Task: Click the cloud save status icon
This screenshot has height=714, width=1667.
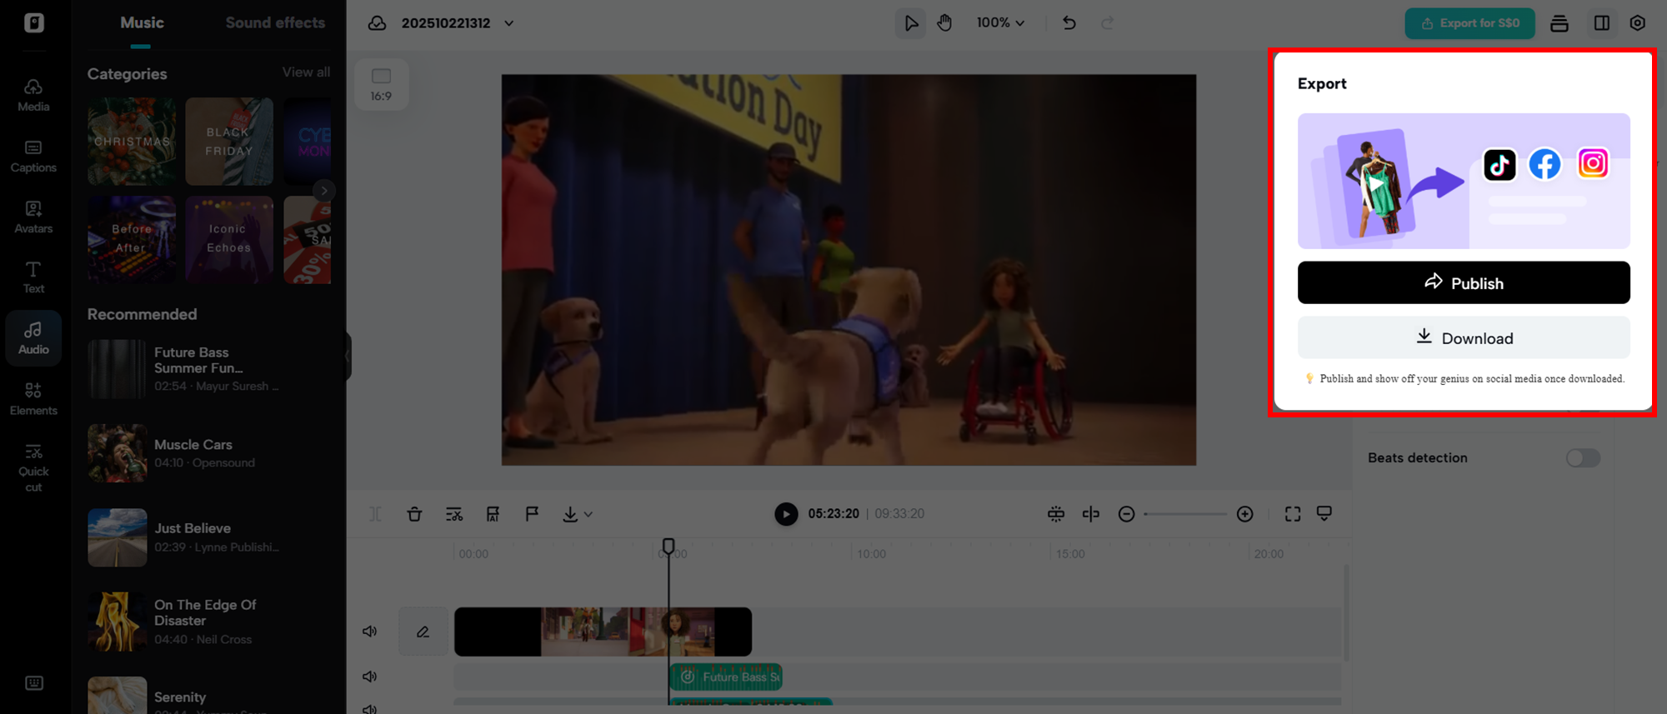Action: [x=377, y=23]
